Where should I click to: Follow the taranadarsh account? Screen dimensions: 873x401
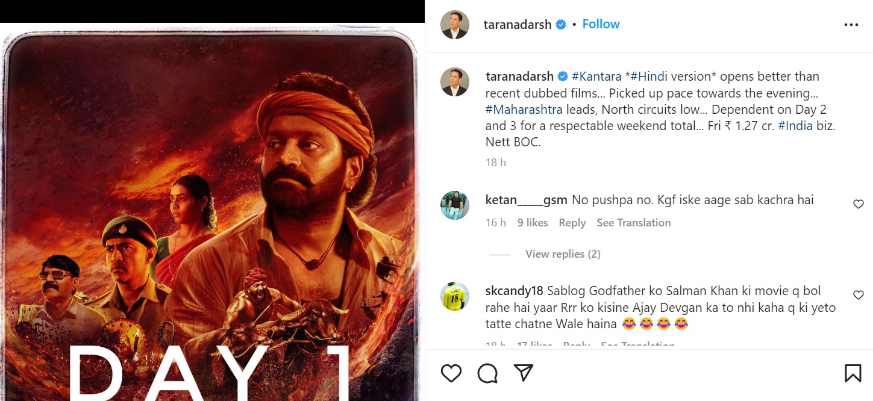coord(601,24)
